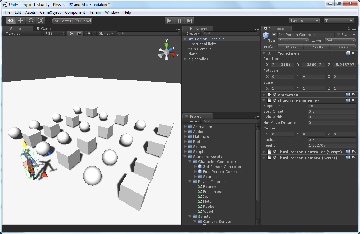Edit the Position X field
360x234 pixels.
(x=282, y=65)
